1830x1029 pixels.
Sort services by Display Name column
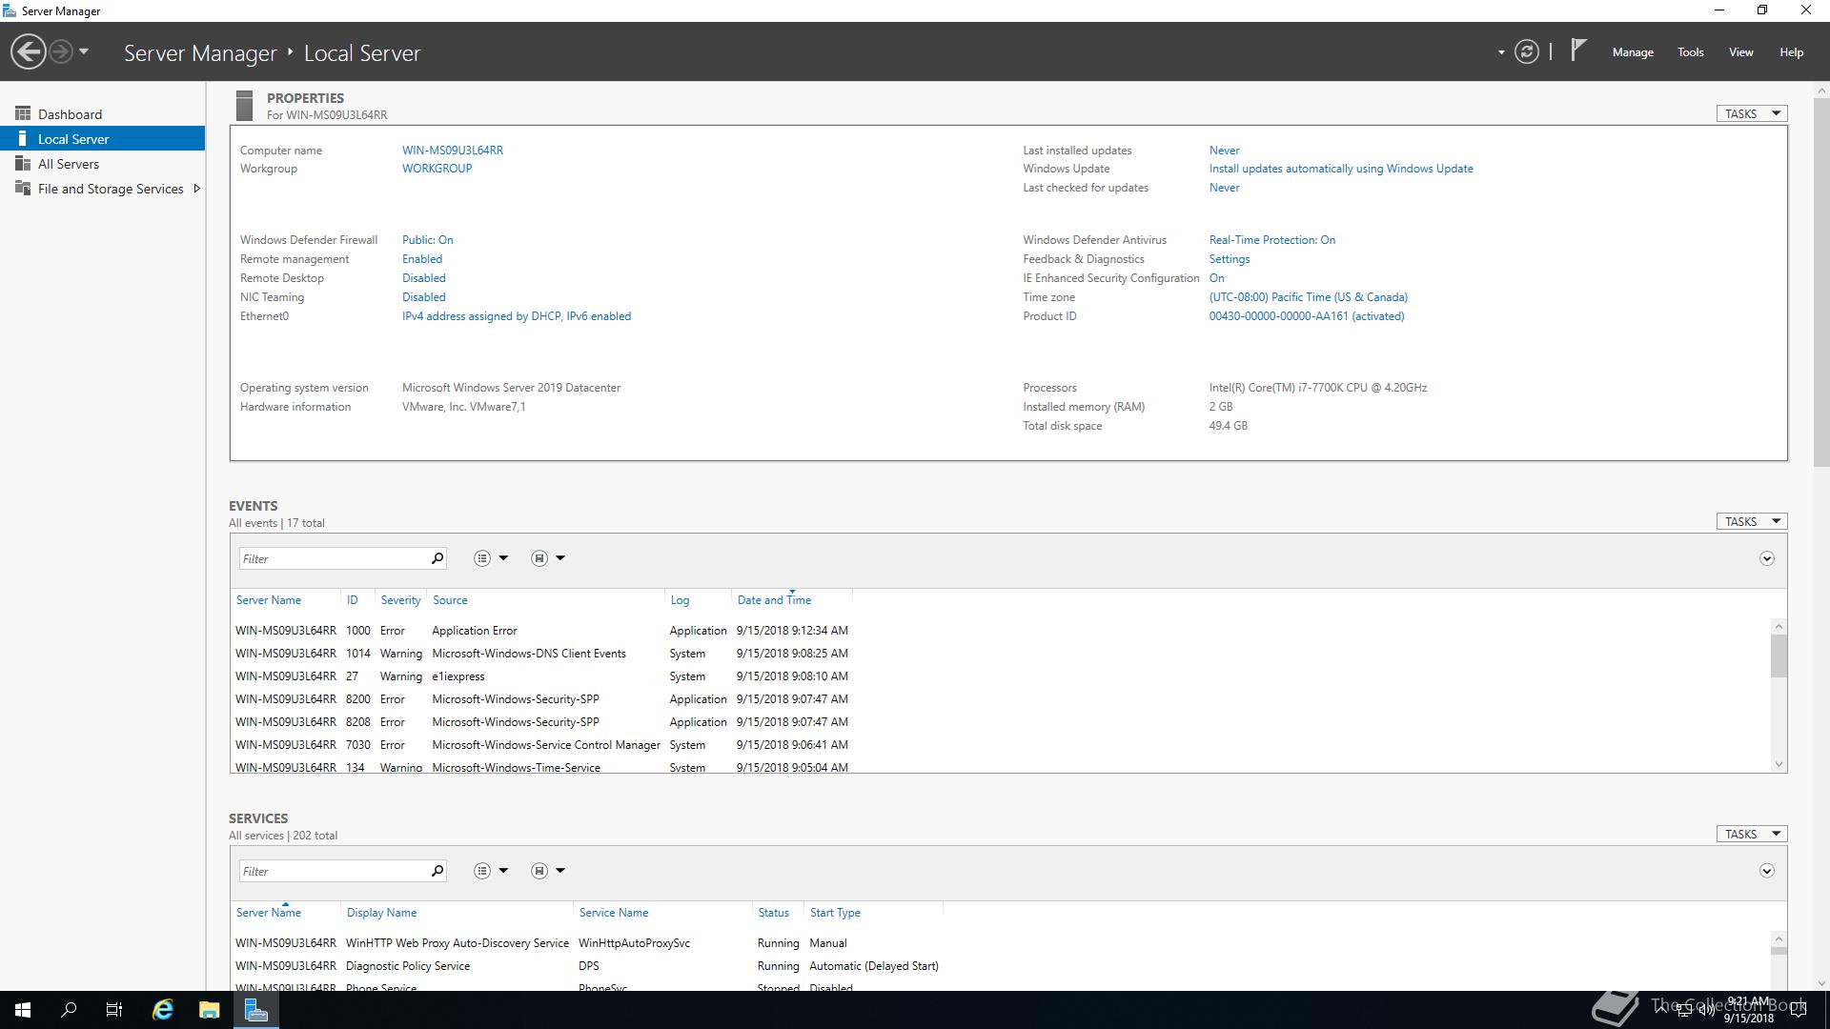point(381,913)
